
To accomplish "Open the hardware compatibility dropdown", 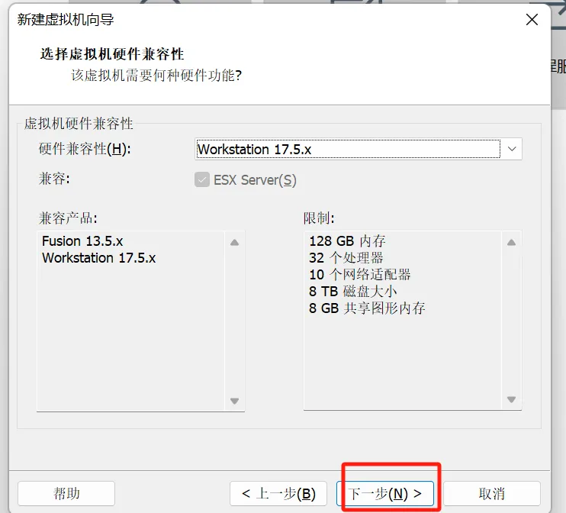I will click(x=358, y=149).
